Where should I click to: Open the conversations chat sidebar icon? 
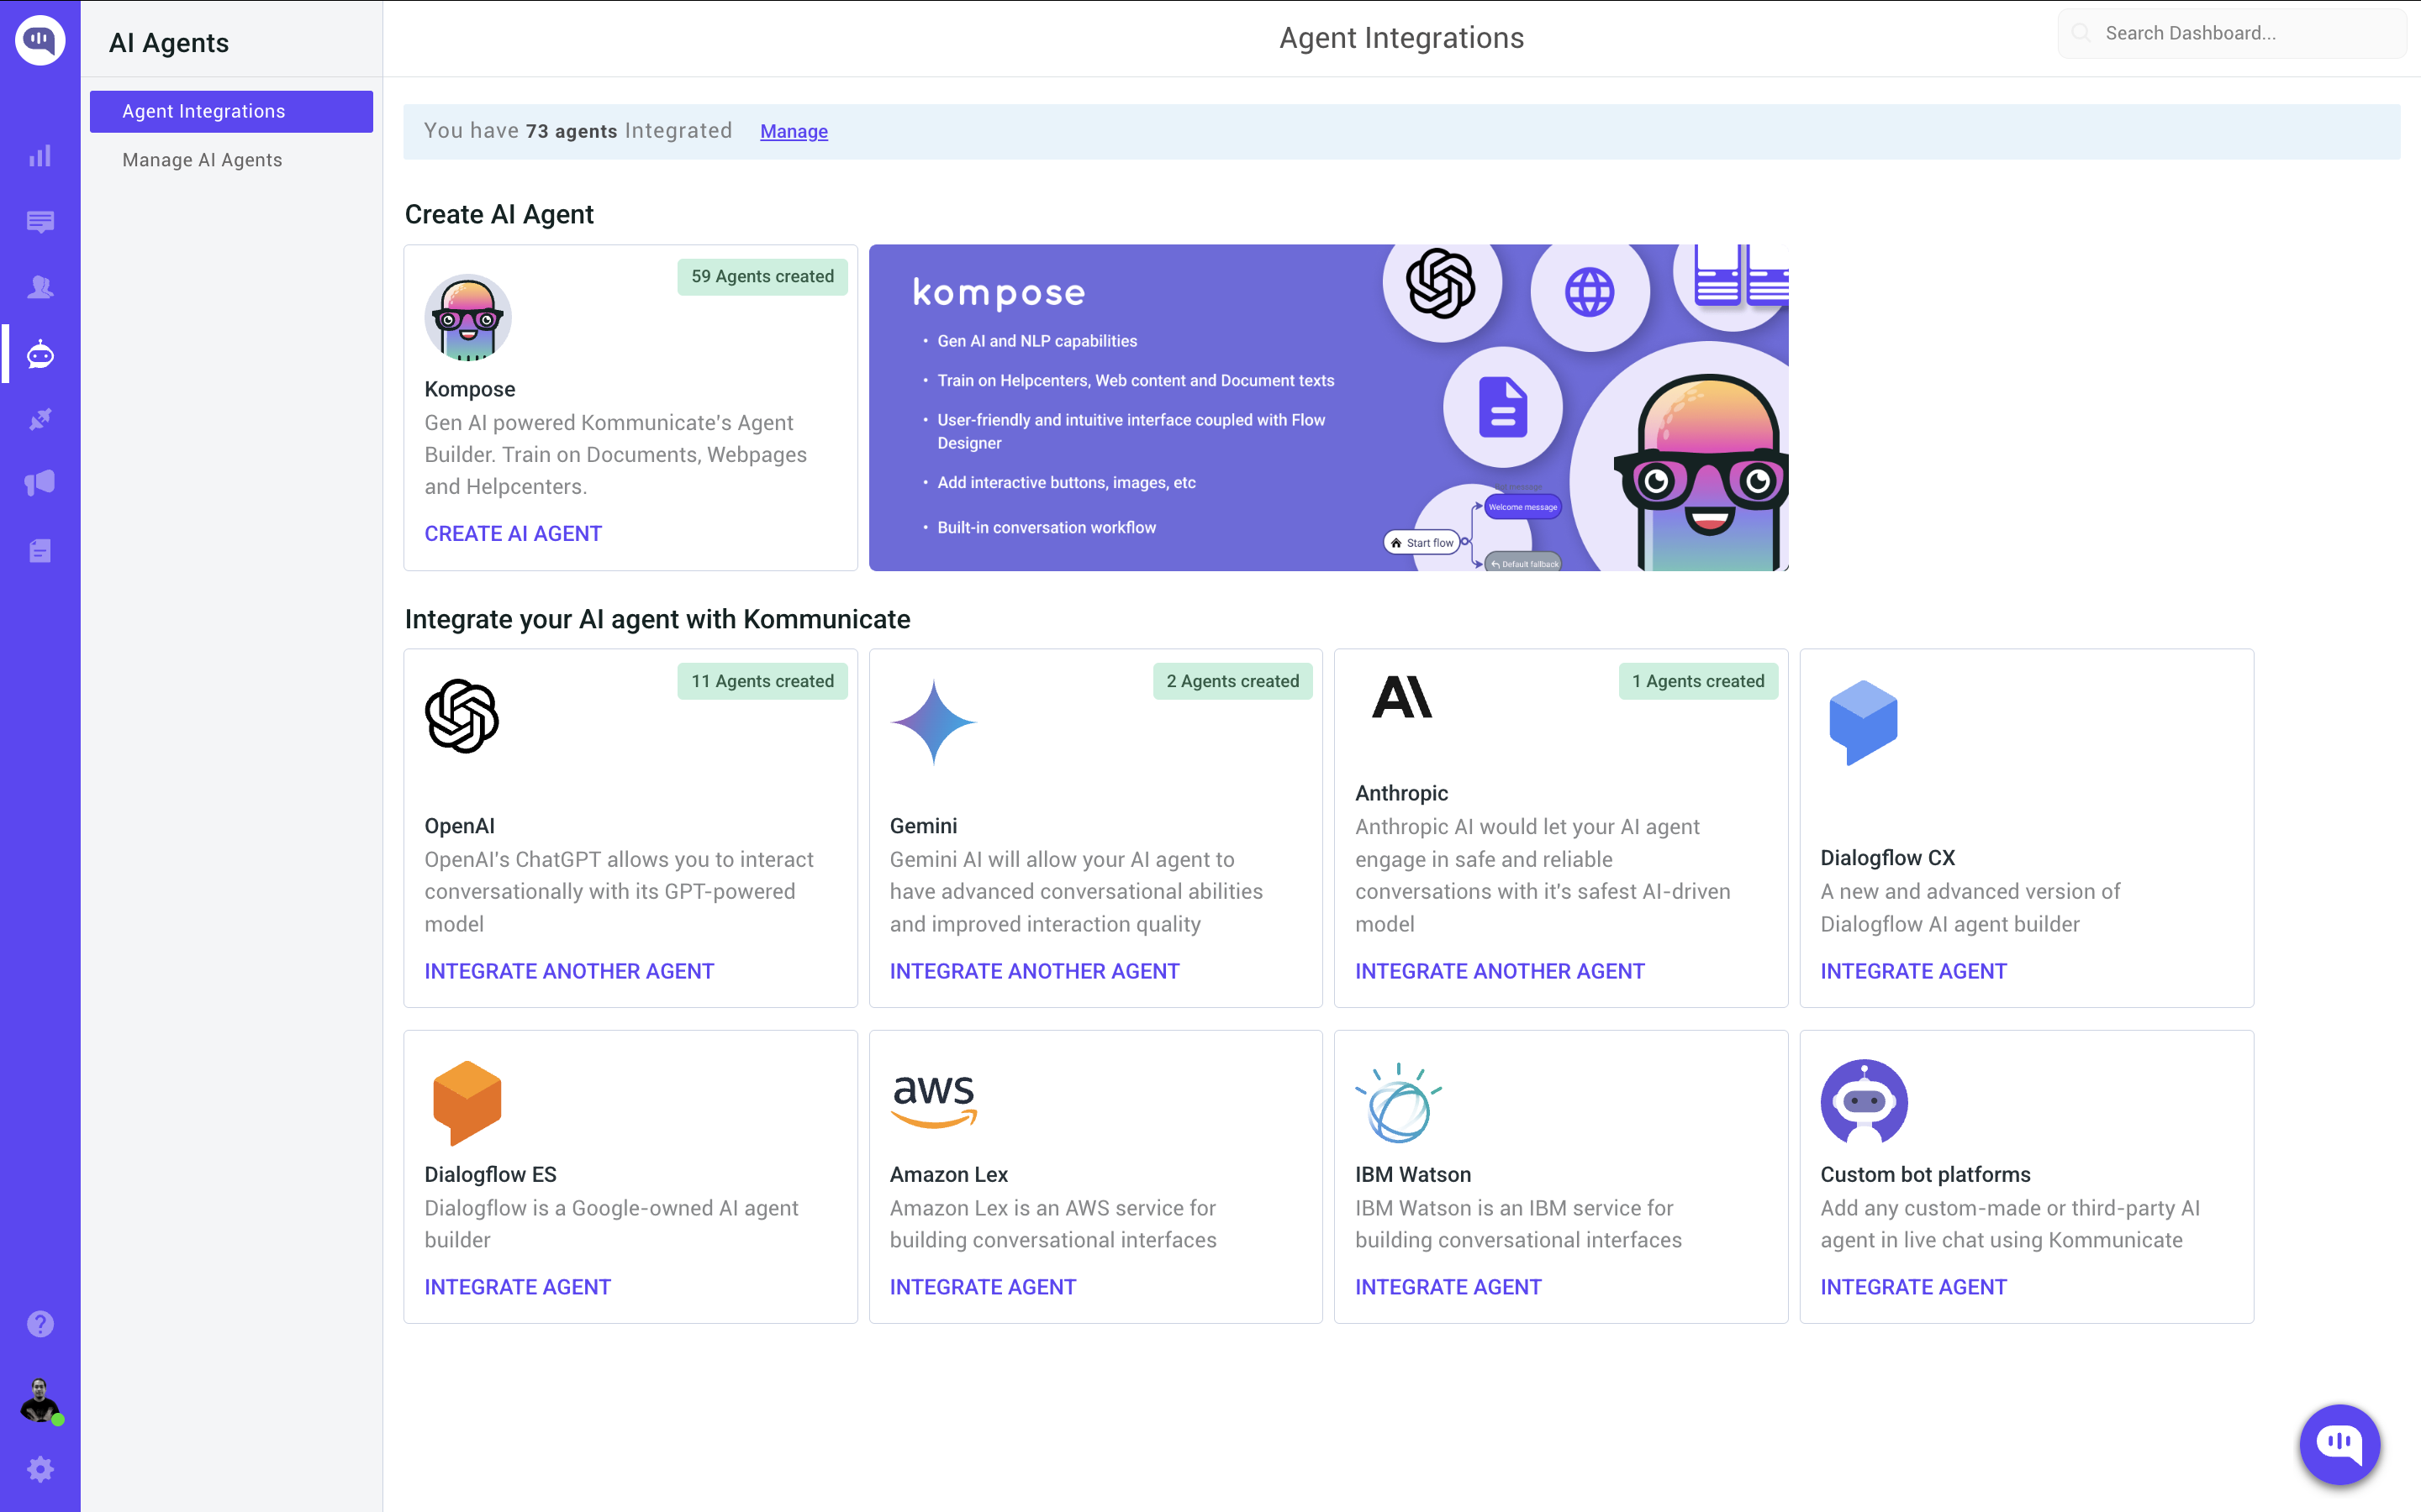tap(40, 222)
